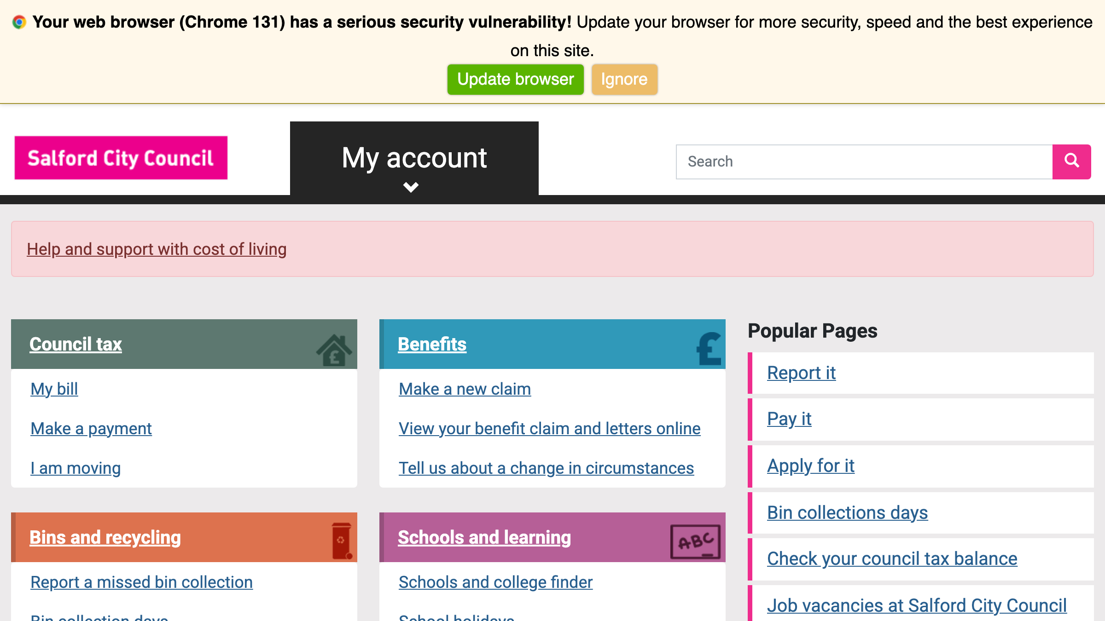
Task: Dismiss the warning with the Ignore button
Action: pos(624,80)
